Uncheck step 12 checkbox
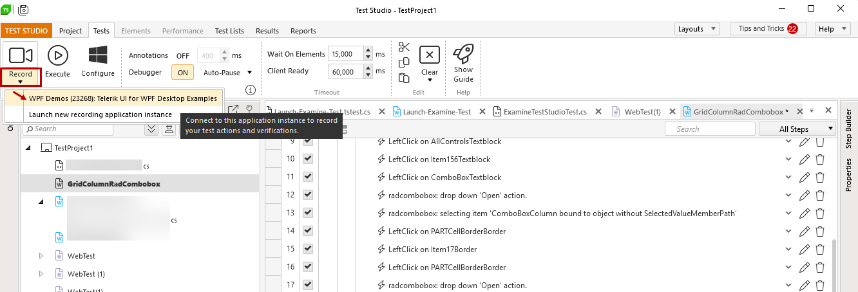The width and height of the screenshot is (858, 292). (307, 195)
